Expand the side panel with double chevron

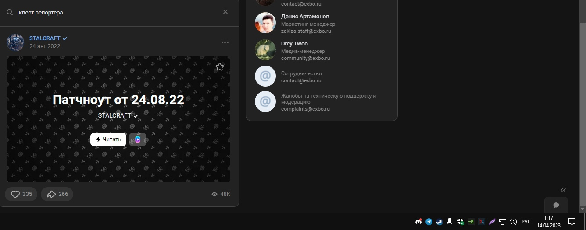[563, 190]
